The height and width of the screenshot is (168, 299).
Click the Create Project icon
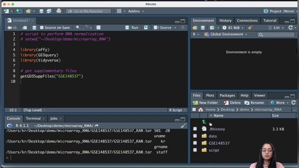coord(19,11)
